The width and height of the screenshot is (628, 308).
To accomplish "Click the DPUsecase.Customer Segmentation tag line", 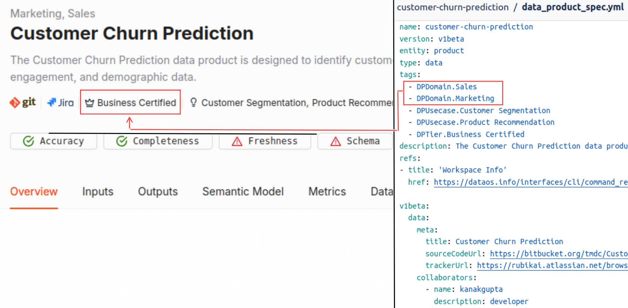I will [479, 111].
